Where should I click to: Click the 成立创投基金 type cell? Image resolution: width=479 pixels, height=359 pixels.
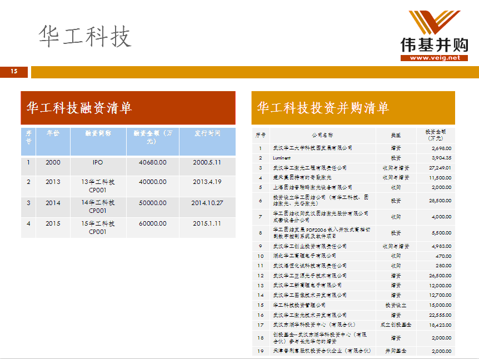point(396,325)
